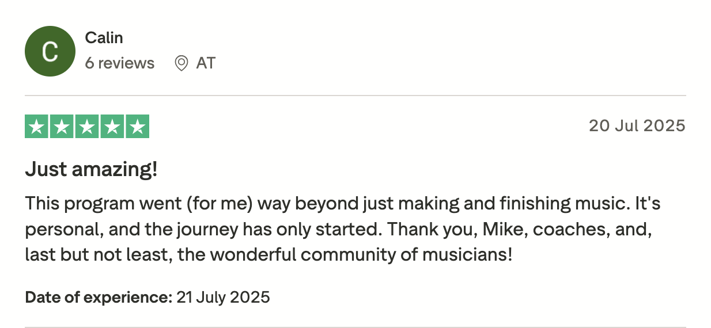The image size is (711, 328).
Task: Click the AT country label
Action: click(x=206, y=63)
